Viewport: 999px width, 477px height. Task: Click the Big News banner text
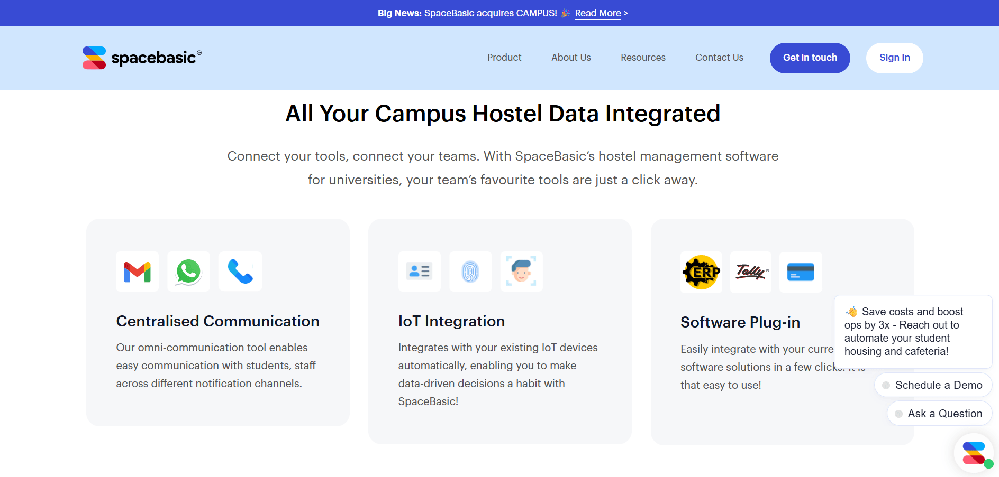coord(467,13)
